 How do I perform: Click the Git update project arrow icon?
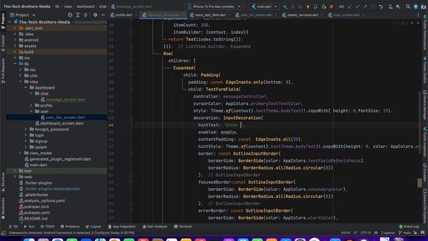[350, 7]
